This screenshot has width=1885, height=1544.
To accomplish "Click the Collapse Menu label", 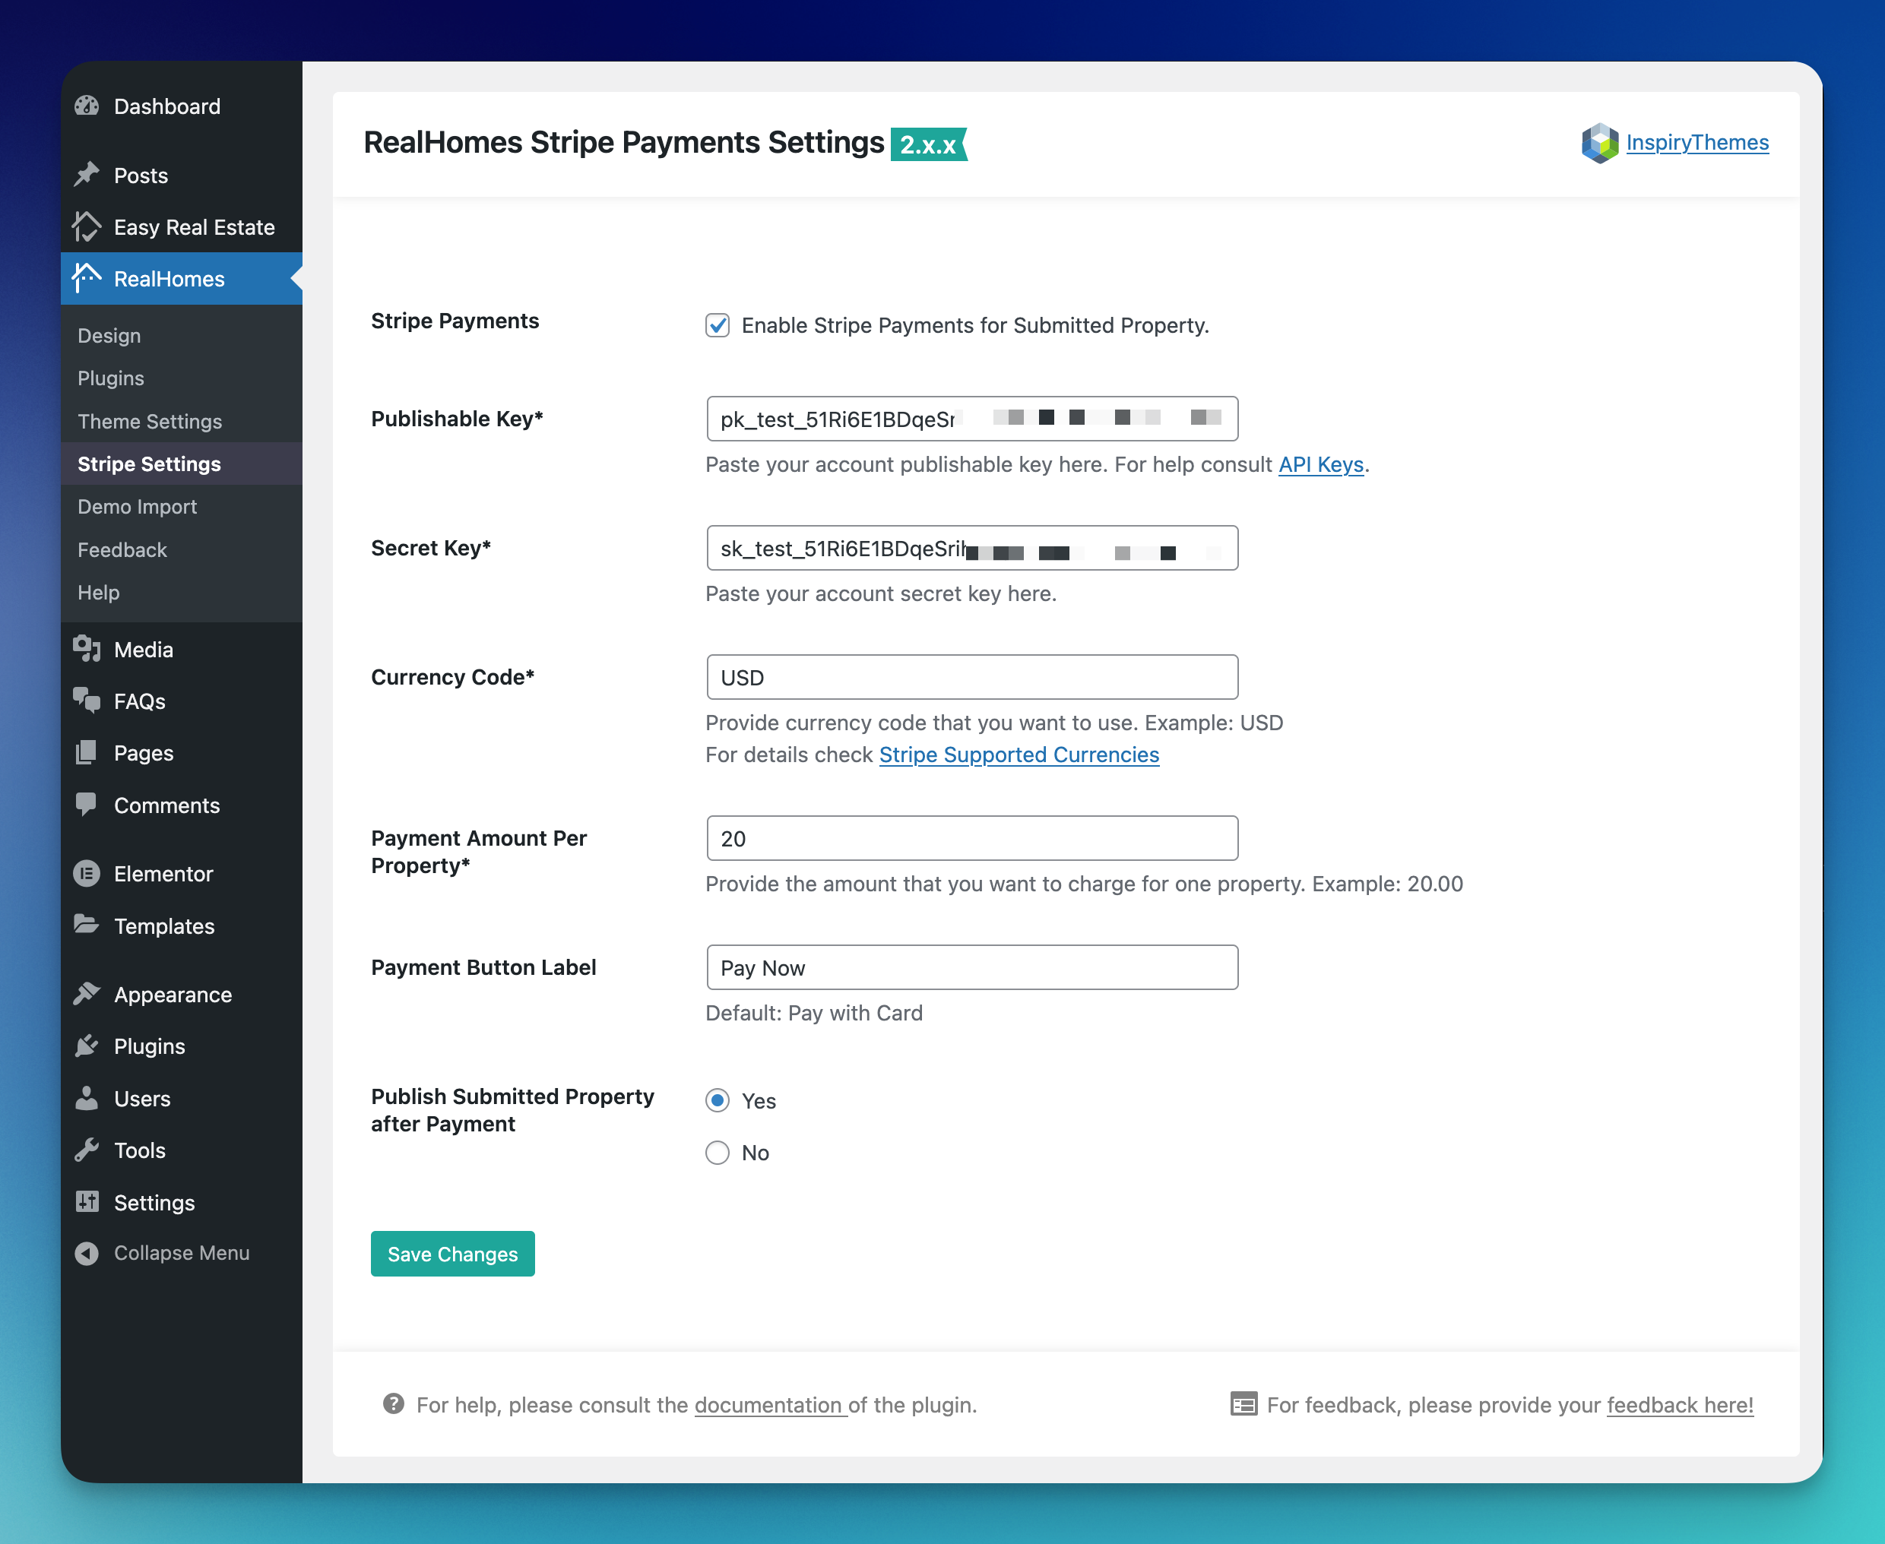I will click(x=182, y=1252).
